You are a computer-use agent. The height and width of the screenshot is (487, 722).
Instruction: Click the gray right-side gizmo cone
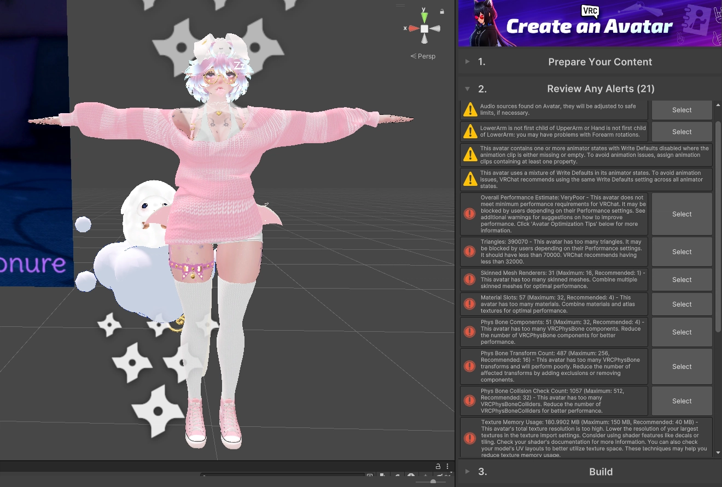point(435,28)
